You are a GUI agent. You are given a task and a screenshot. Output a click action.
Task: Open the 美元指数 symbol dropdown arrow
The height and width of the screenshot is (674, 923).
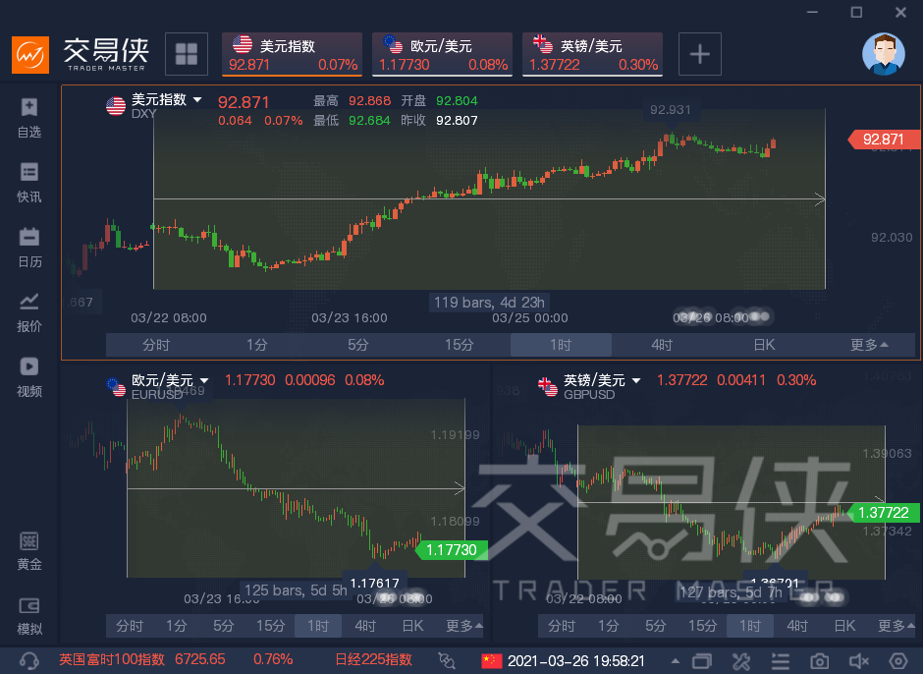click(x=197, y=100)
